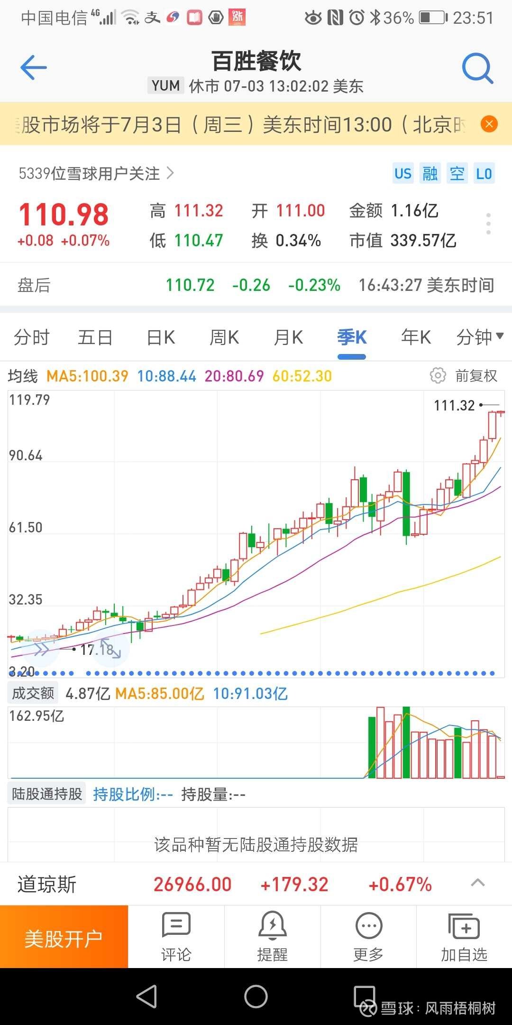The height and width of the screenshot is (1025, 512).
Task: Tap the 融 margin tag
Action: (430, 173)
